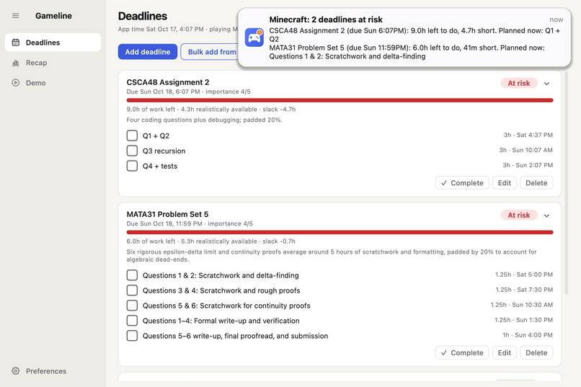This screenshot has height=387, width=581.
Task: Open Preferences in the sidebar
Action: [x=53, y=371]
